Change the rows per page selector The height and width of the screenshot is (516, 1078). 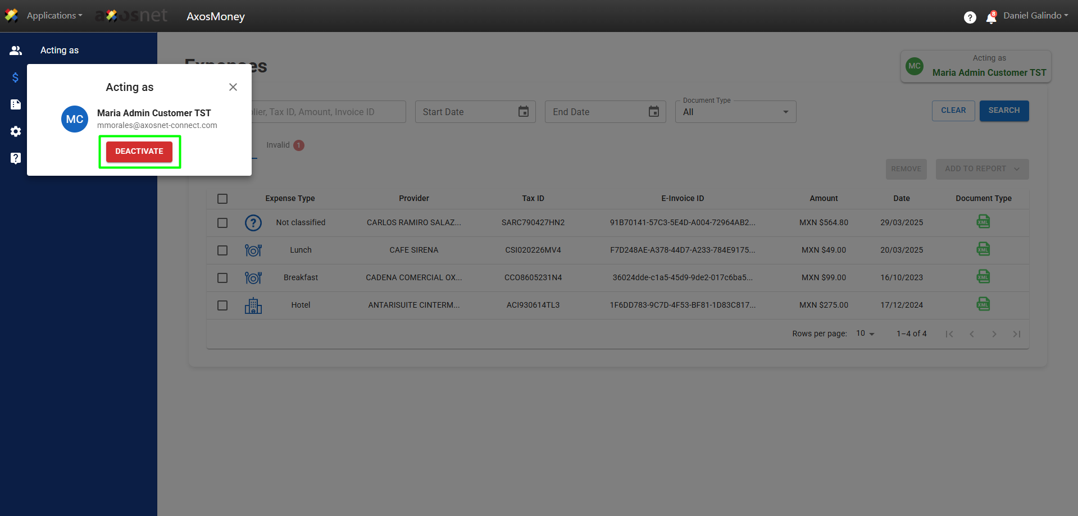865,334
